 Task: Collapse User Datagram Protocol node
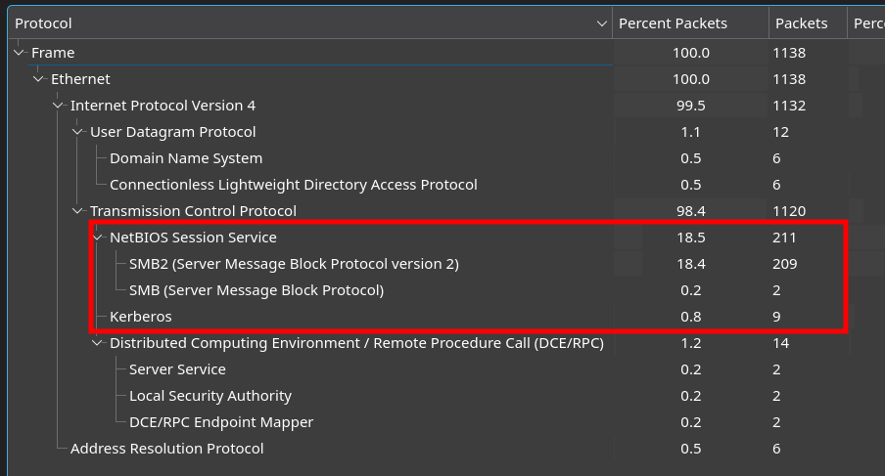(x=78, y=132)
